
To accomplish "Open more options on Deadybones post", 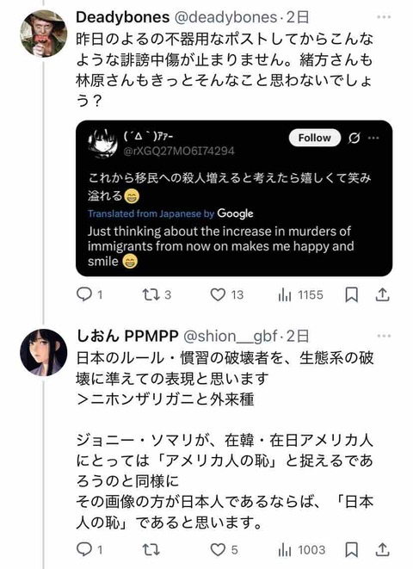I will 384,16.
